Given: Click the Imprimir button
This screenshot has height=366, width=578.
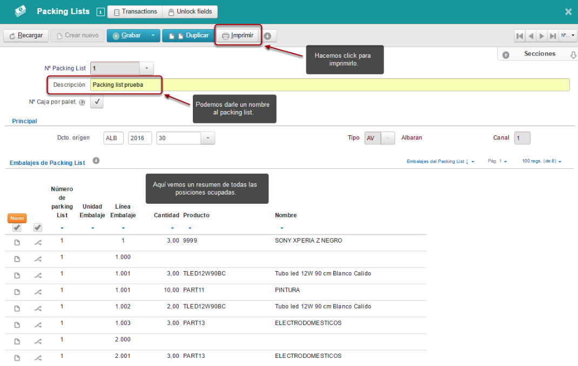Looking at the screenshot, I should click(238, 36).
